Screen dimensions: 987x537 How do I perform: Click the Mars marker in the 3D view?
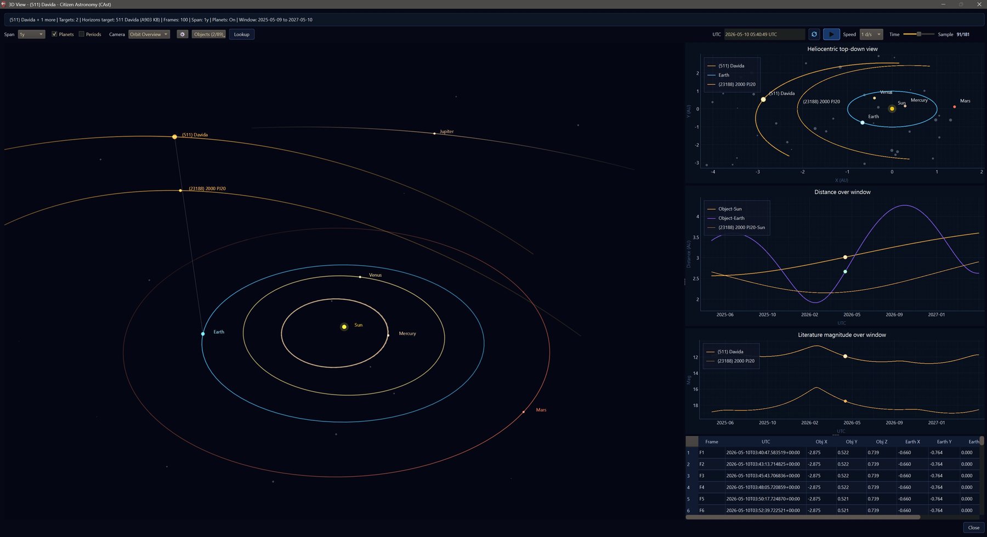[x=524, y=412]
